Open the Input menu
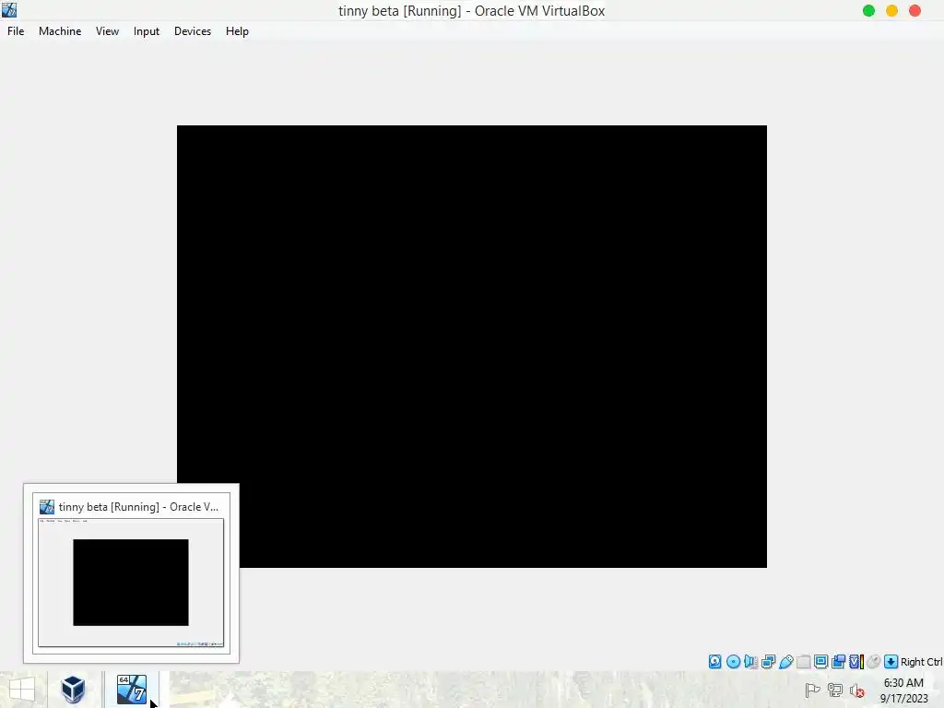Image resolution: width=944 pixels, height=708 pixels. [x=147, y=31]
